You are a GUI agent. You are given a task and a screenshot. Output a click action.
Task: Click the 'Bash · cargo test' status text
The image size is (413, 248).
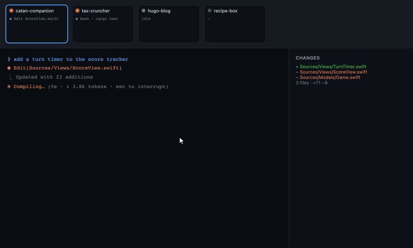(x=99, y=19)
